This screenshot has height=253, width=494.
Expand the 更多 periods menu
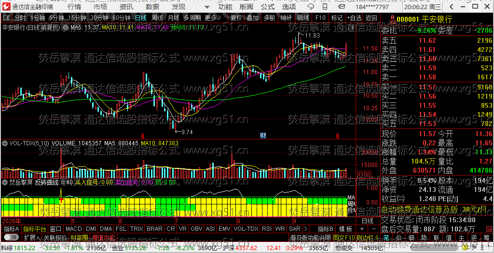click(x=213, y=18)
